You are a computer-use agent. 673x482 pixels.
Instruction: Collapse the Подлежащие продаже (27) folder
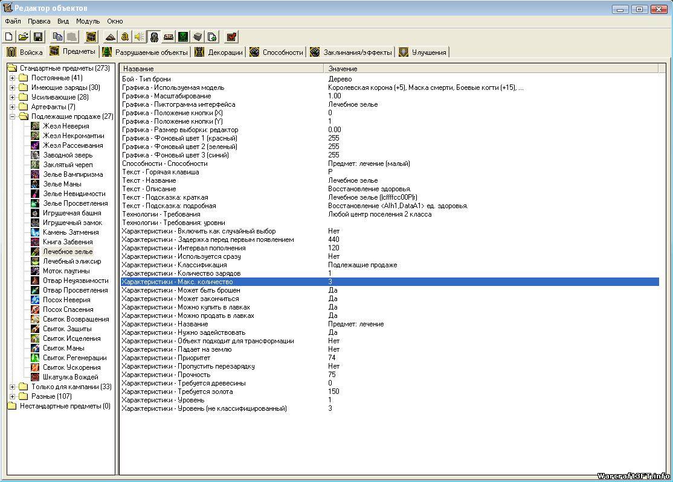coord(12,116)
